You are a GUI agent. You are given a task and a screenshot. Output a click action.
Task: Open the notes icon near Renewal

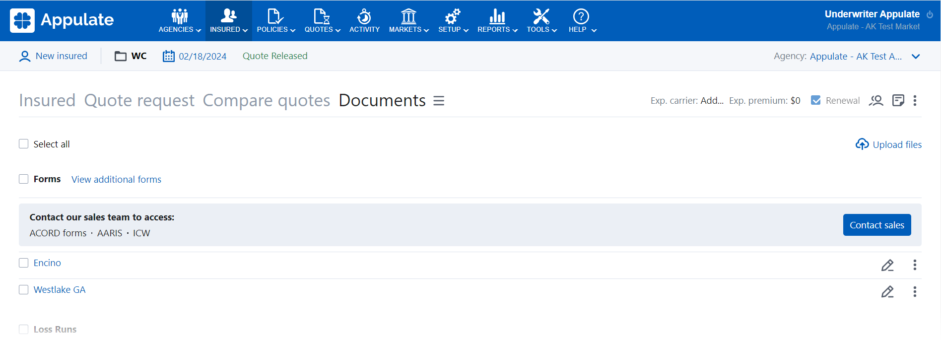point(898,101)
